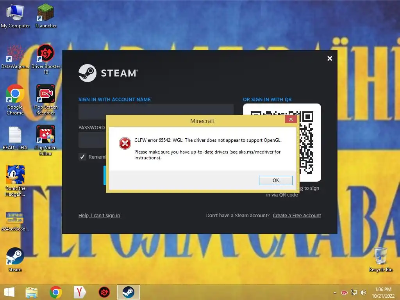Image resolution: width=400 pixels, height=300 pixels.
Task: Select d24ce63c8d image file icon
Action: 15,221
